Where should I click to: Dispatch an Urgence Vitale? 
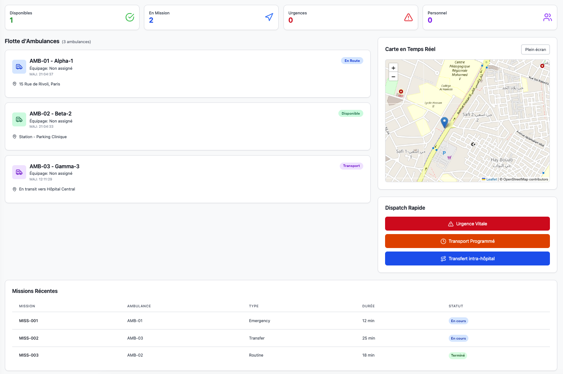tap(467, 224)
